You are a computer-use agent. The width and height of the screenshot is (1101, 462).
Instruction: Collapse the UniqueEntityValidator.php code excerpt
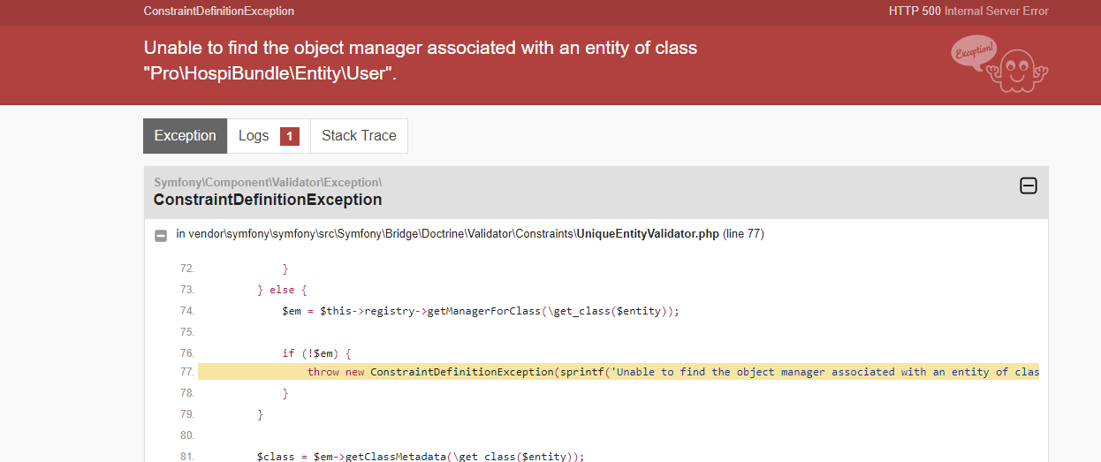point(161,235)
